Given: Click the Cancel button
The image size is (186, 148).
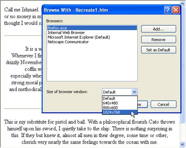Looking at the screenshot, I should pos(163,104).
